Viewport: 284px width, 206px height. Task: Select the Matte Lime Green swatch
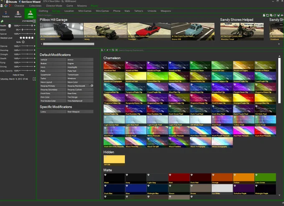coord(265,178)
